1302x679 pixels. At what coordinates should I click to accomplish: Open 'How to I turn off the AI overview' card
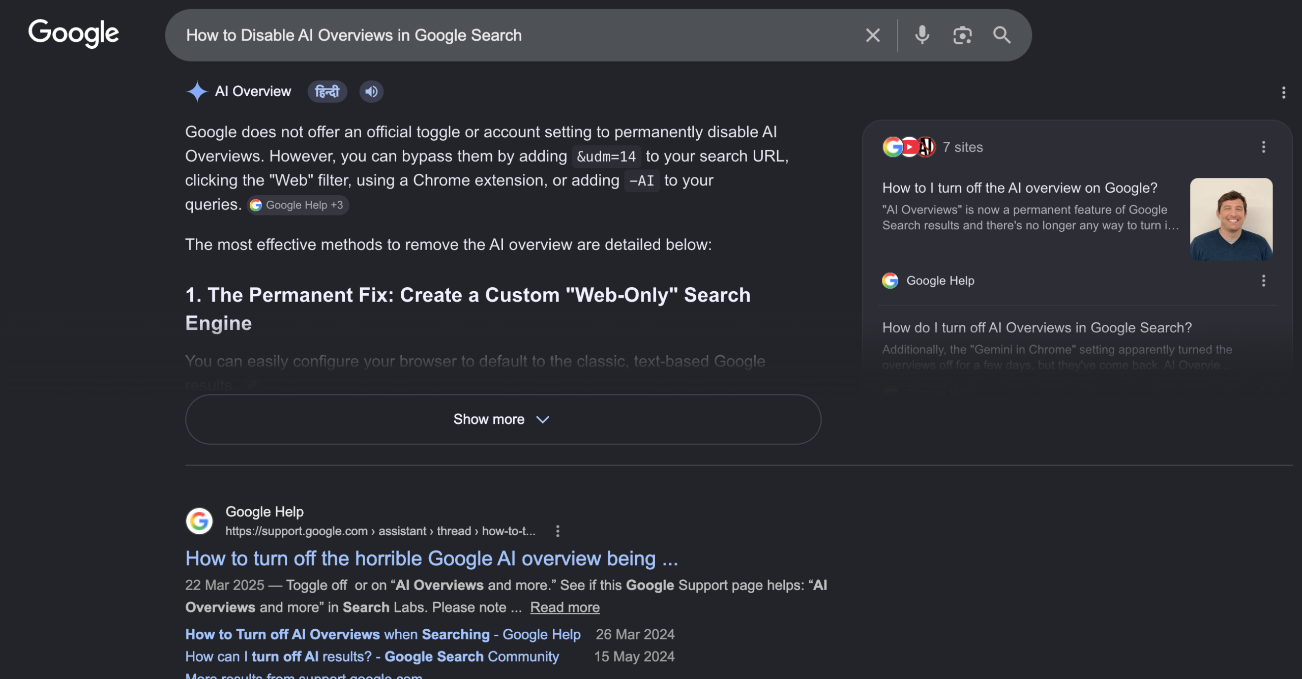pos(1020,188)
